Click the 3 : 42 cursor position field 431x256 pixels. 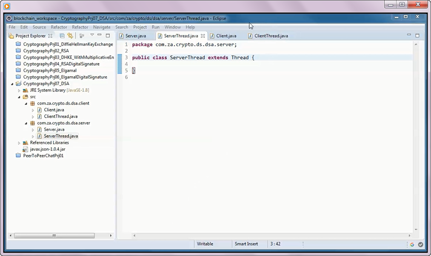pyautogui.click(x=275, y=244)
